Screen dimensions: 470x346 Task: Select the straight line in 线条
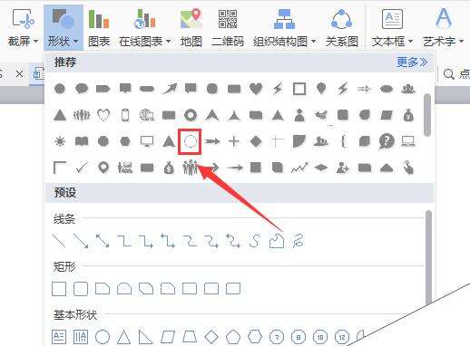click(59, 241)
